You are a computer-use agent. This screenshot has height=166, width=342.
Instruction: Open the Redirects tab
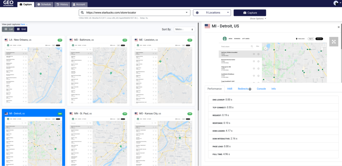(244, 89)
